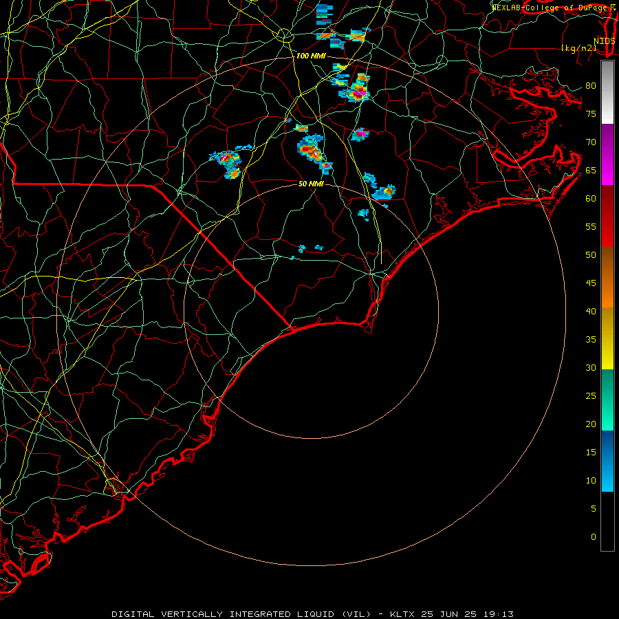Viewport: 619px width, 619px height.
Task: Click the NEXLAB-College of DuPage credit text
Action: [x=550, y=8]
